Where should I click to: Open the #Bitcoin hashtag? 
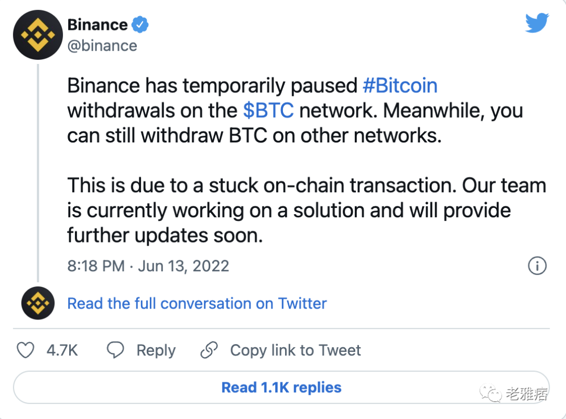click(x=400, y=86)
